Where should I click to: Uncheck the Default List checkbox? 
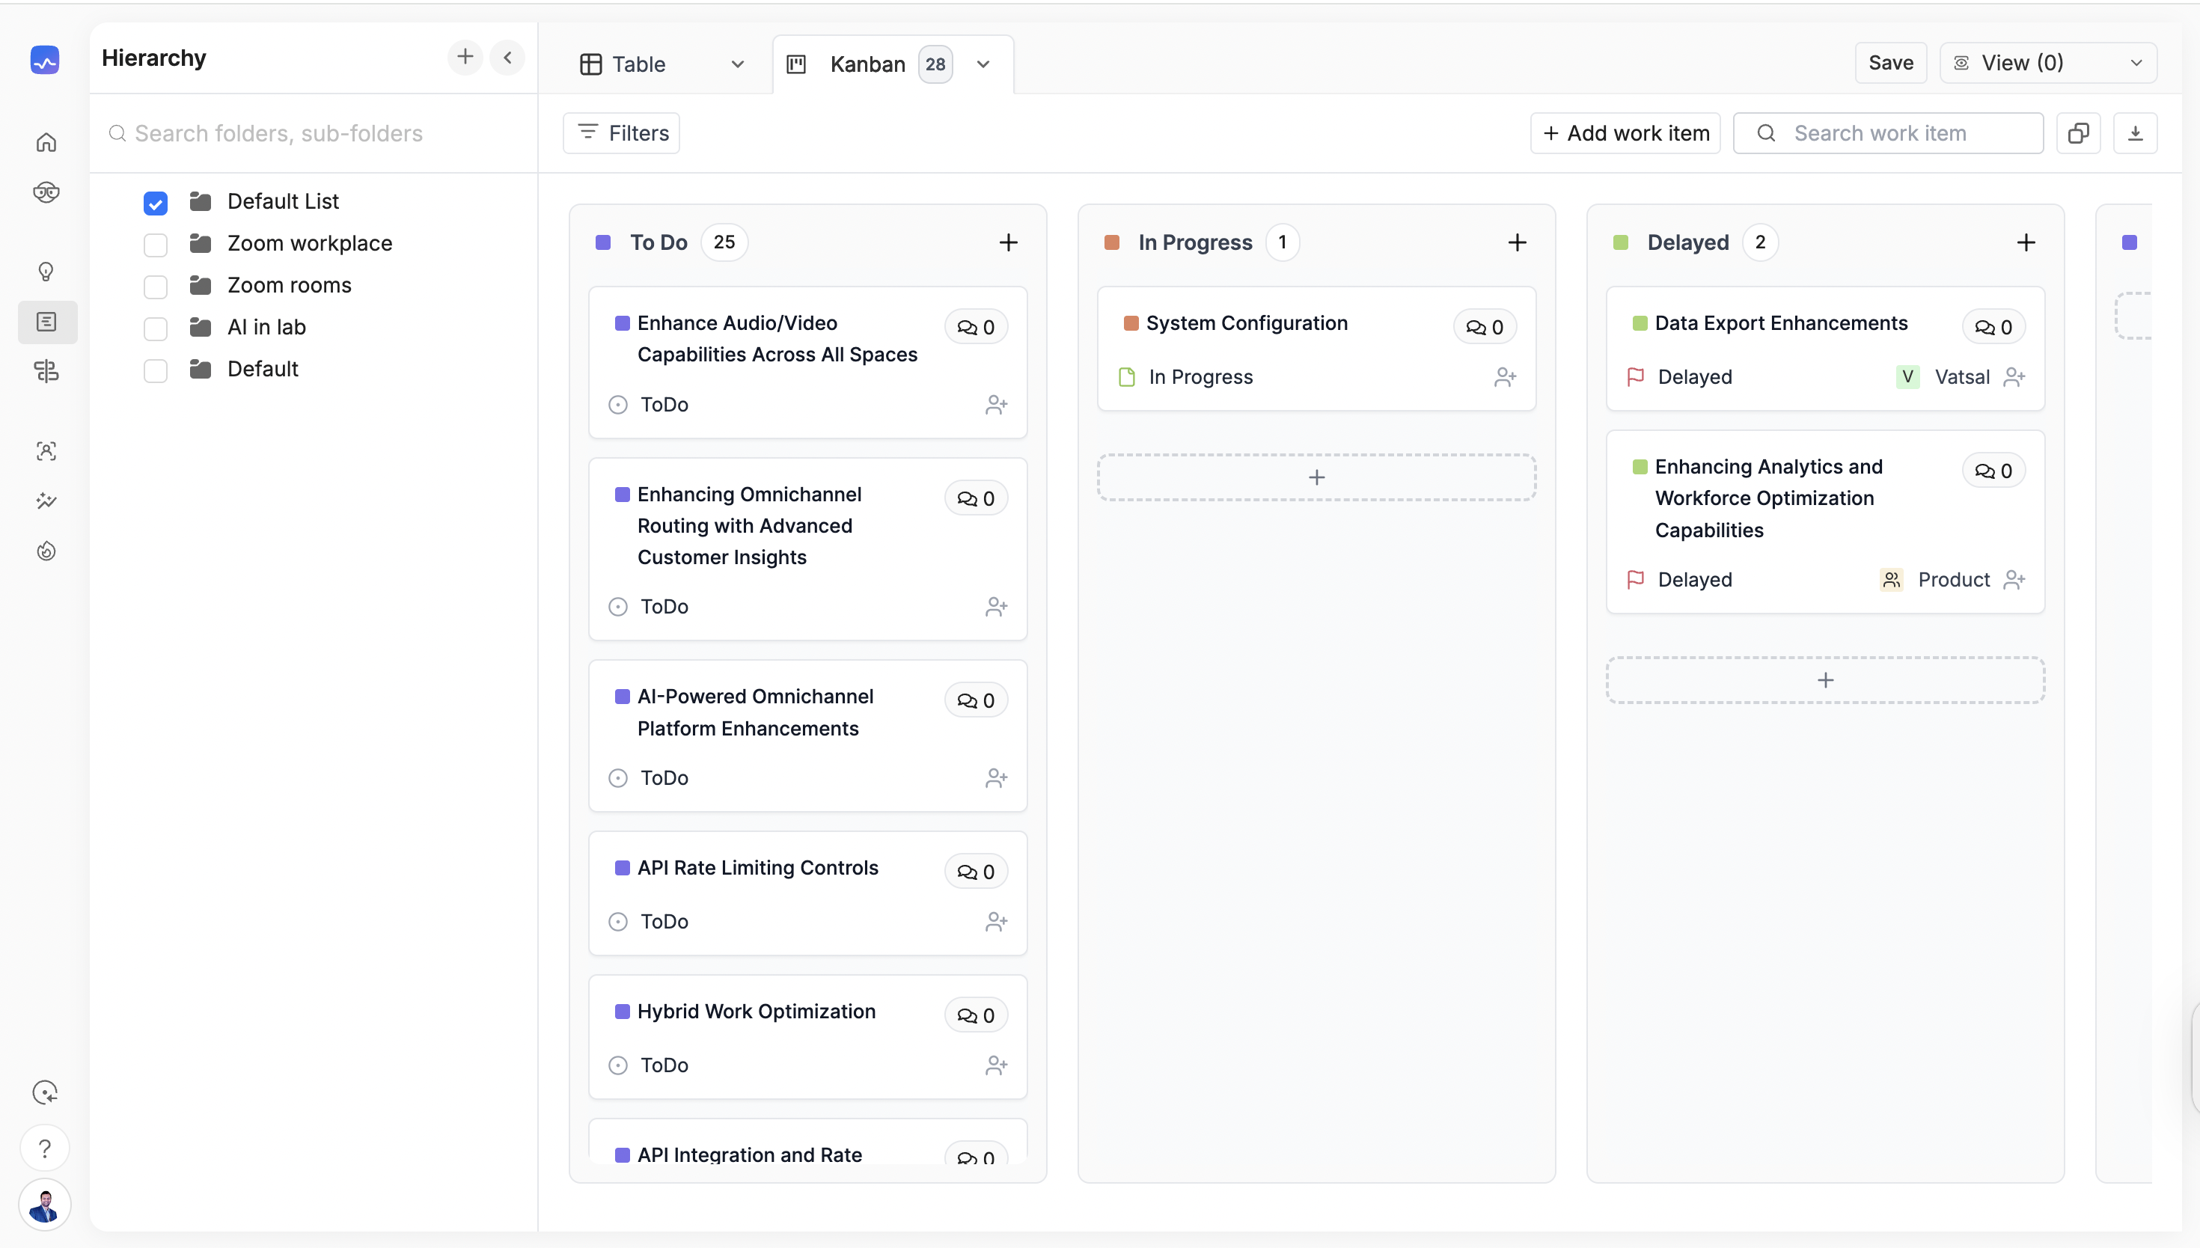tap(155, 202)
